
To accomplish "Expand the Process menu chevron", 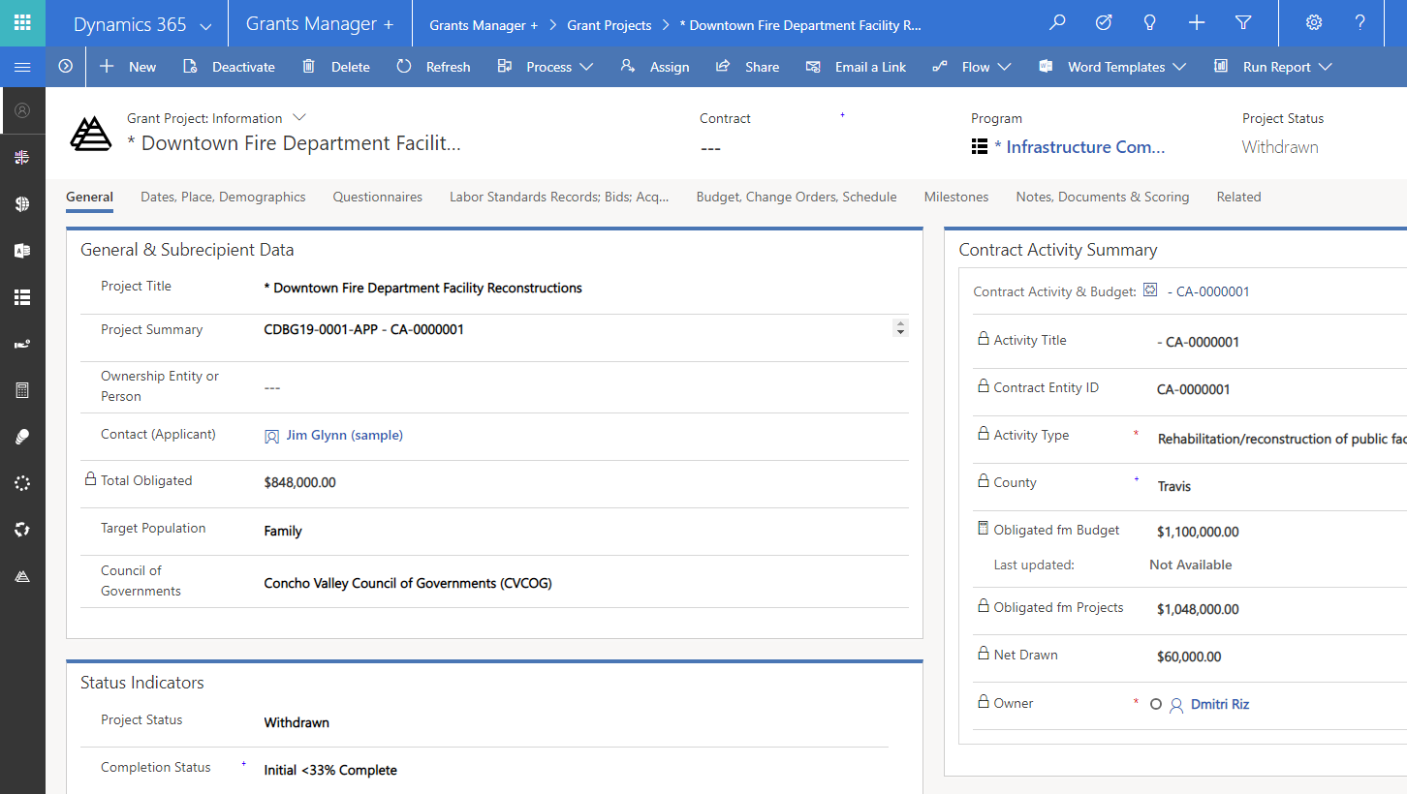I will click(586, 67).
